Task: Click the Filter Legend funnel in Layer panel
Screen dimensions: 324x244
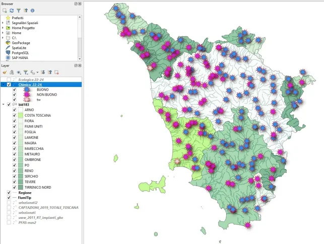Action: [26, 72]
